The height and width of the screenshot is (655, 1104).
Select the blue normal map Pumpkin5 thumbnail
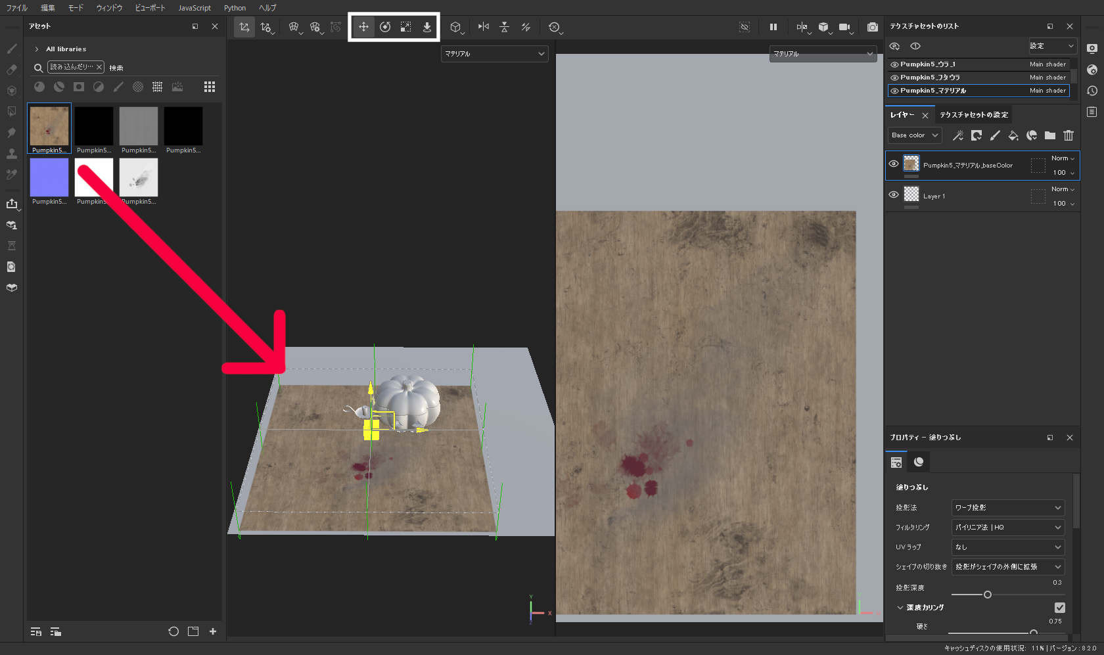click(x=49, y=177)
